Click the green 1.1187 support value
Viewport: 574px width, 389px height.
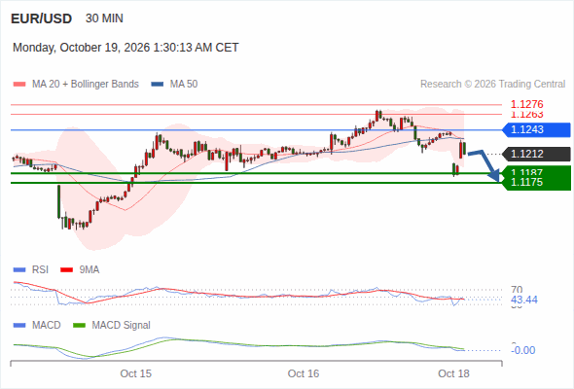click(526, 172)
